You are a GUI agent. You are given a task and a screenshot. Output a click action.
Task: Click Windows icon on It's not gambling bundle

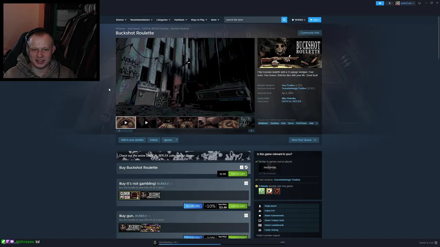[x=246, y=183]
